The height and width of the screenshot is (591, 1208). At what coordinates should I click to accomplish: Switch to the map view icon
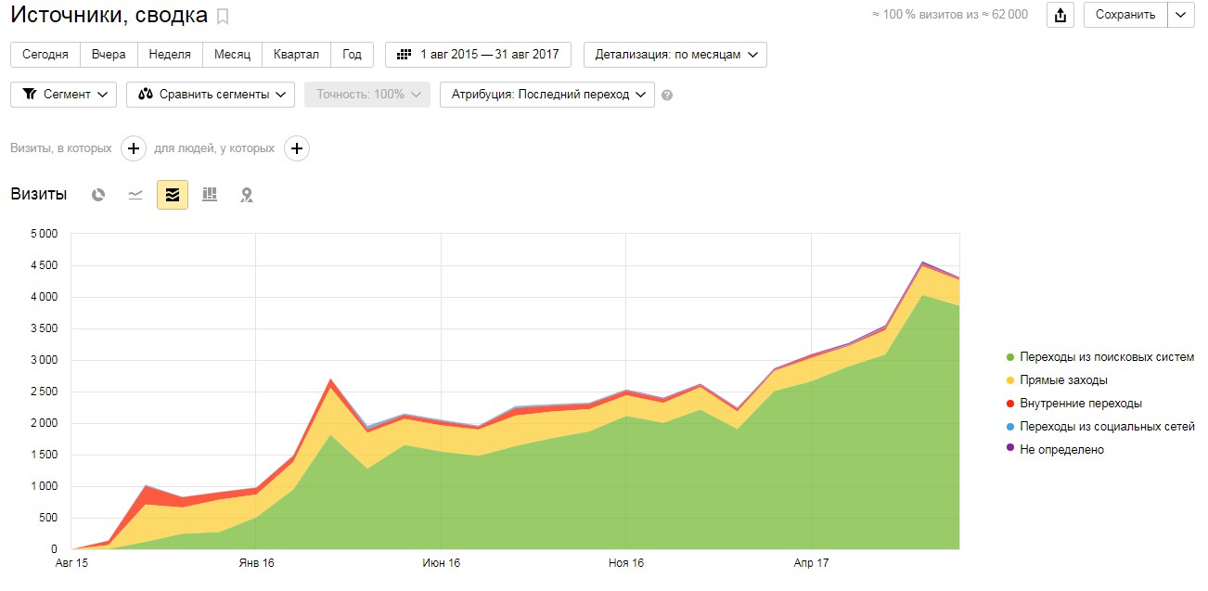(x=247, y=195)
